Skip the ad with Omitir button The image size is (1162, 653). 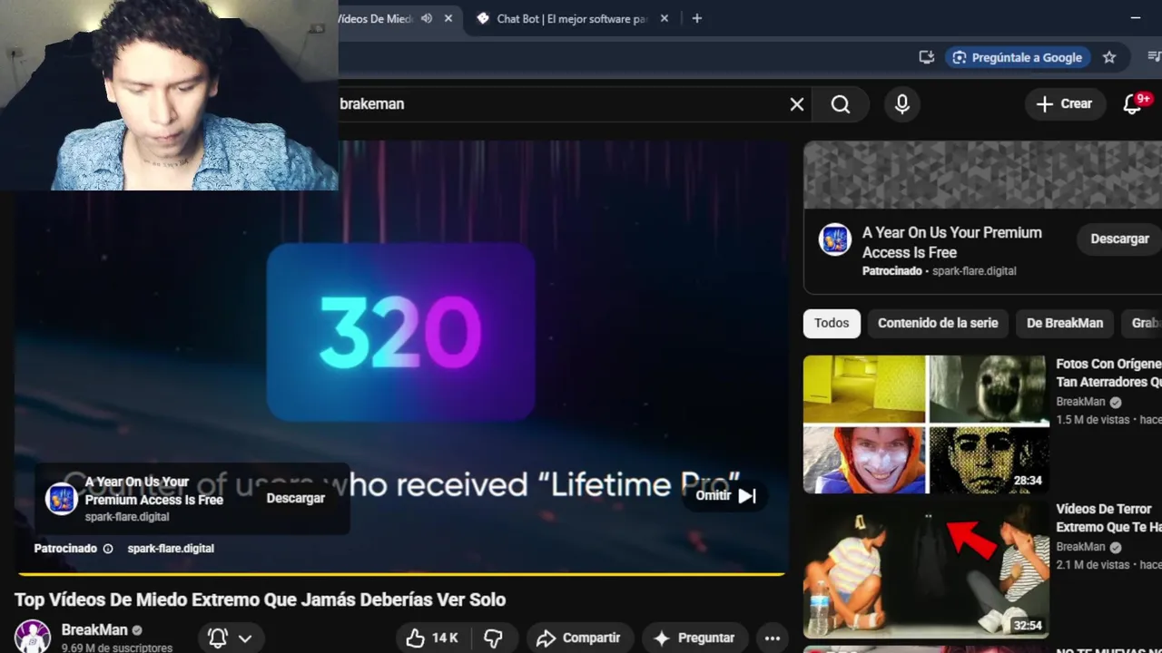pyautogui.click(x=725, y=496)
